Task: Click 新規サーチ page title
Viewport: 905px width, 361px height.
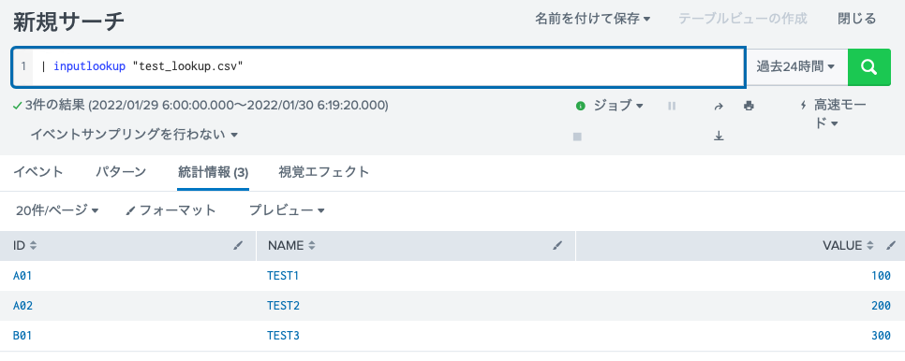Action: pyautogui.click(x=68, y=22)
